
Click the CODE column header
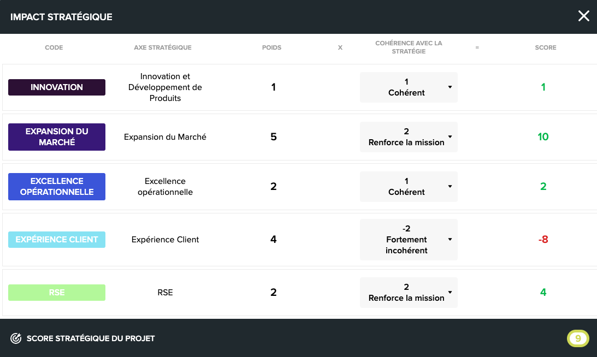pos(54,47)
